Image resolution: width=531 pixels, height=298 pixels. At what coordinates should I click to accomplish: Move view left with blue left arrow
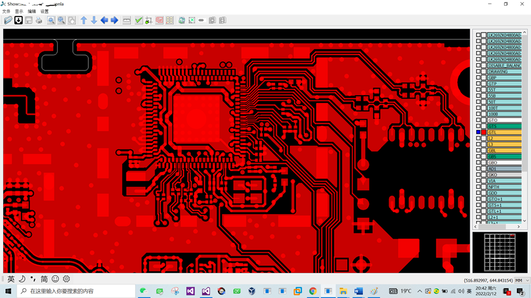[x=104, y=20]
